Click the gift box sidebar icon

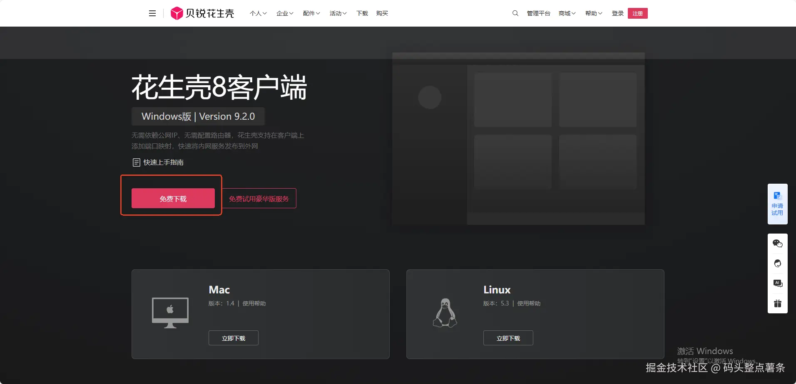point(778,303)
